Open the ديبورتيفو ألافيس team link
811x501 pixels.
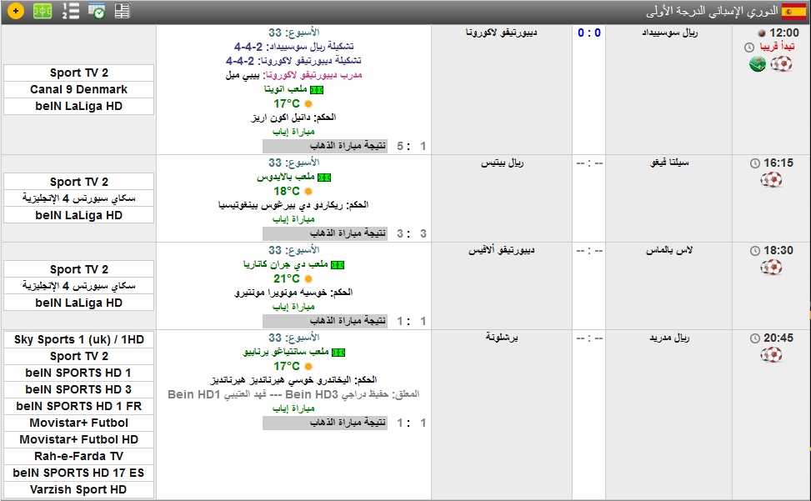pyautogui.click(x=501, y=250)
